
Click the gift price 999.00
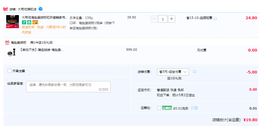tap(132, 50)
